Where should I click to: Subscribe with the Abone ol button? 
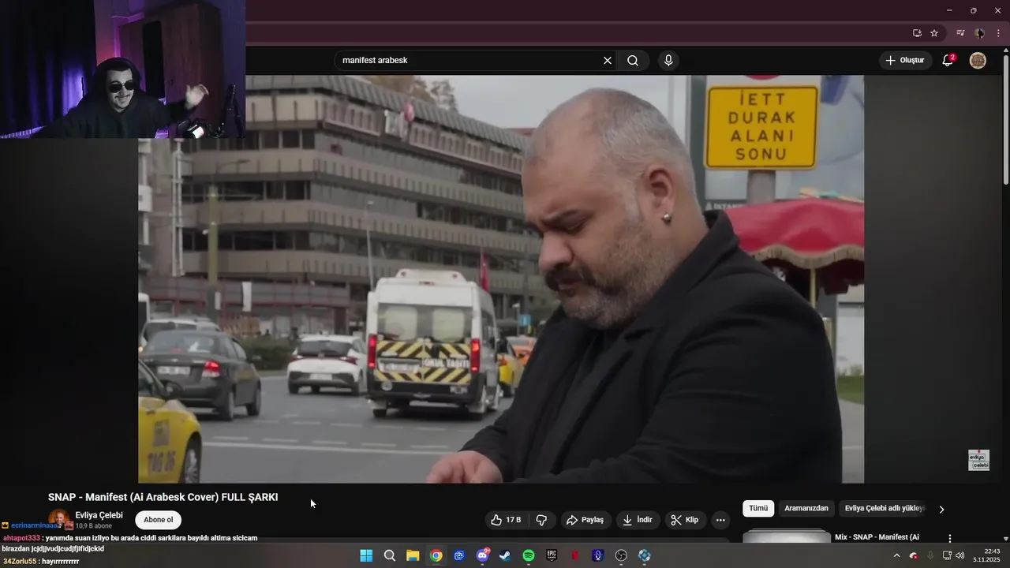pos(159,520)
